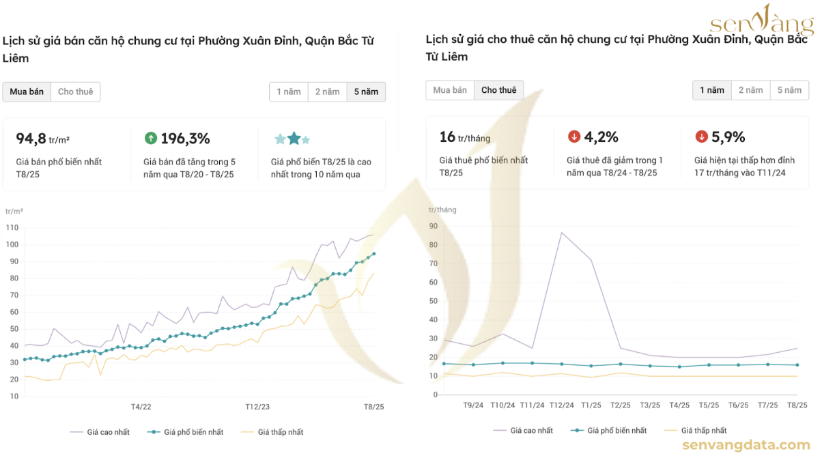Select the Mua bán tab in sale chart
The height and width of the screenshot is (460, 822).
pos(27,91)
